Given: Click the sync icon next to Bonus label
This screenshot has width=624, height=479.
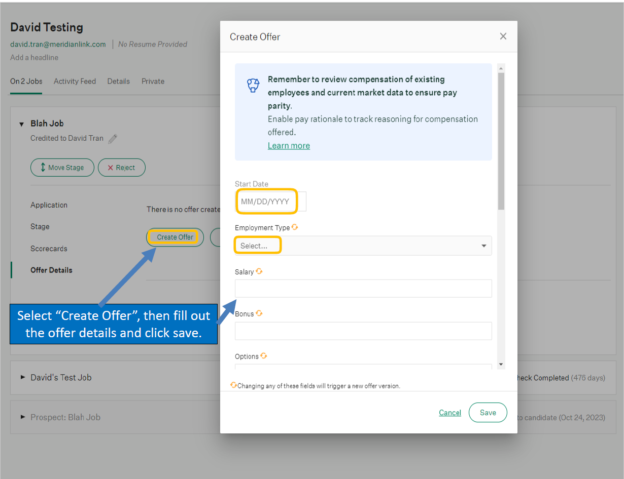Looking at the screenshot, I should click(x=259, y=313).
